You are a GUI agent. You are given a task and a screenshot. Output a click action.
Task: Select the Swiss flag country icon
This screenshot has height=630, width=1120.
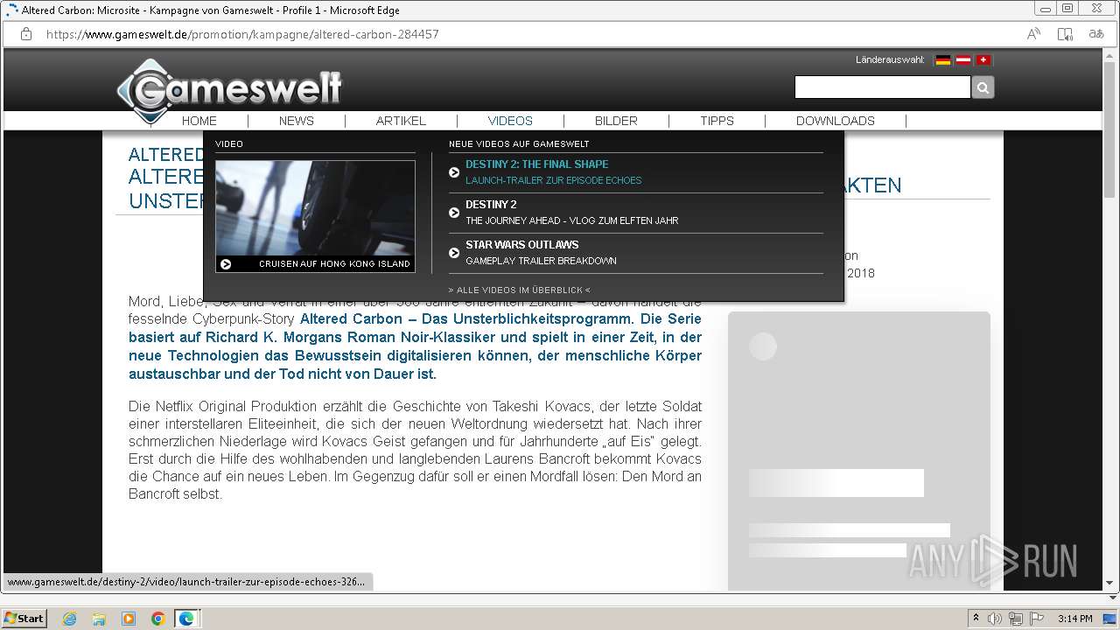pyautogui.click(x=983, y=60)
